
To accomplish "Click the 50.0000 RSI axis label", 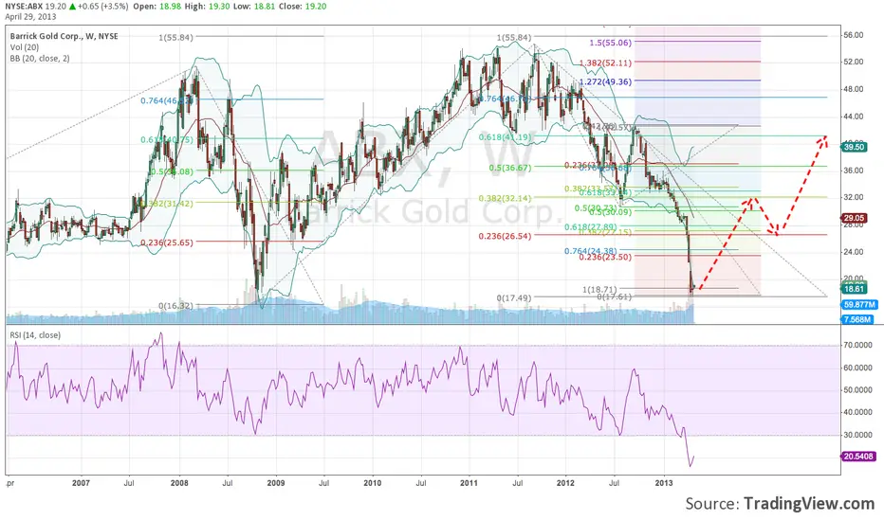I will (x=858, y=389).
